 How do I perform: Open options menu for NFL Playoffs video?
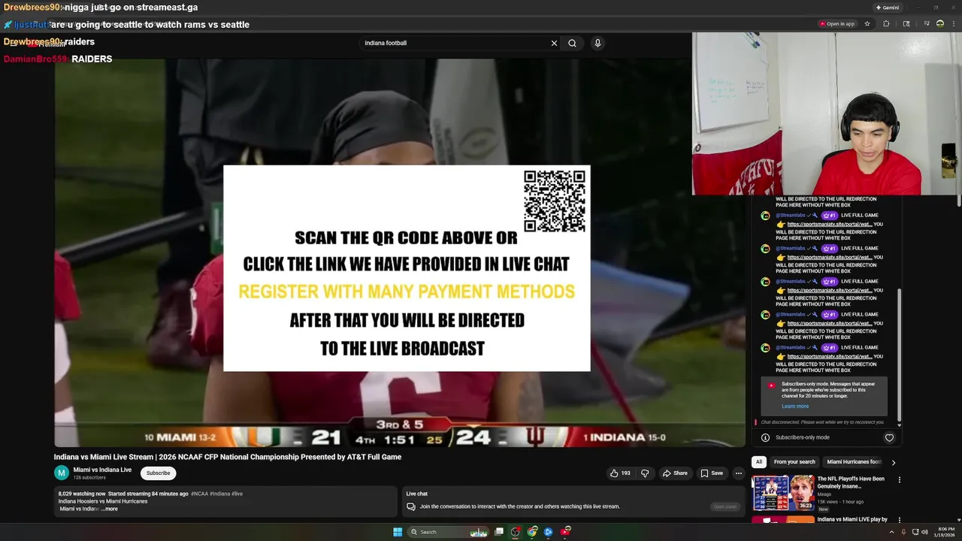click(899, 479)
